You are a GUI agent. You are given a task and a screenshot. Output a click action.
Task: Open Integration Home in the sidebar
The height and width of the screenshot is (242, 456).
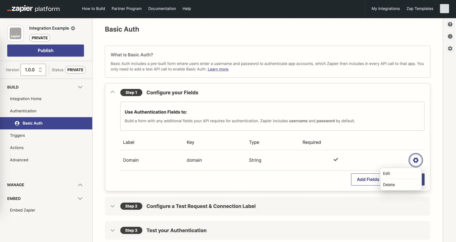pos(26,99)
